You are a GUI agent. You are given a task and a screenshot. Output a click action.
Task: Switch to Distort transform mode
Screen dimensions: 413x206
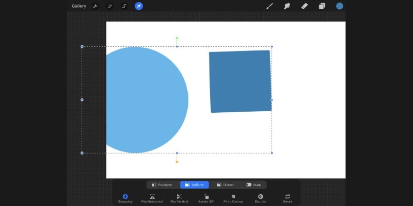(x=225, y=185)
